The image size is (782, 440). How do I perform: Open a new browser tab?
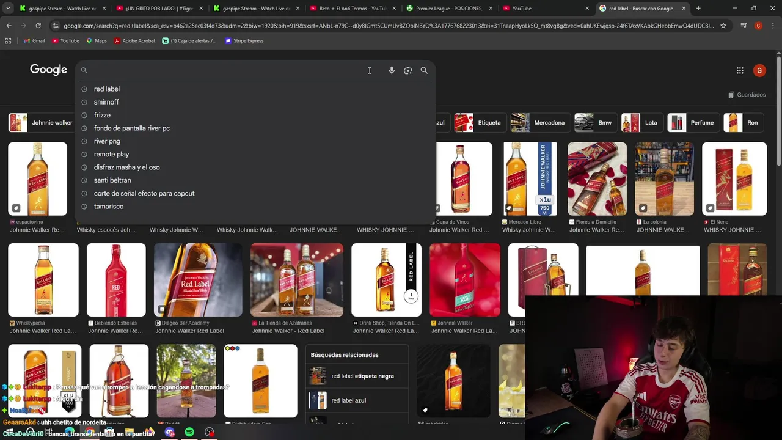[x=698, y=9]
